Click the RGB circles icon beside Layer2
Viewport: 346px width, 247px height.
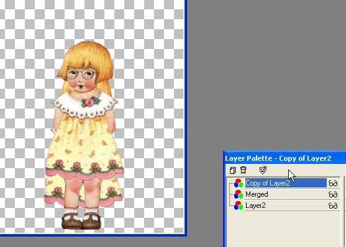239,205
